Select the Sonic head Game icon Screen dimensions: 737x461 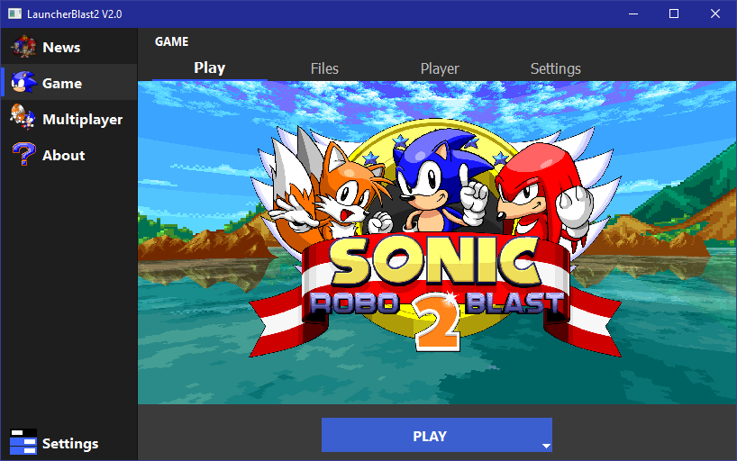23,82
